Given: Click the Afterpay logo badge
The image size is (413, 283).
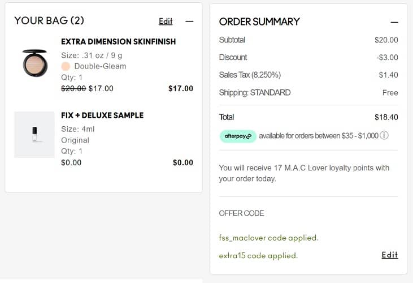Looking at the screenshot, I should click(238, 136).
